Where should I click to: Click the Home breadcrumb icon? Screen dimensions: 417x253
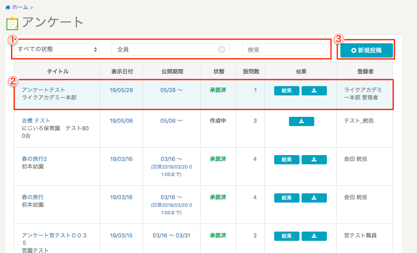coord(8,7)
